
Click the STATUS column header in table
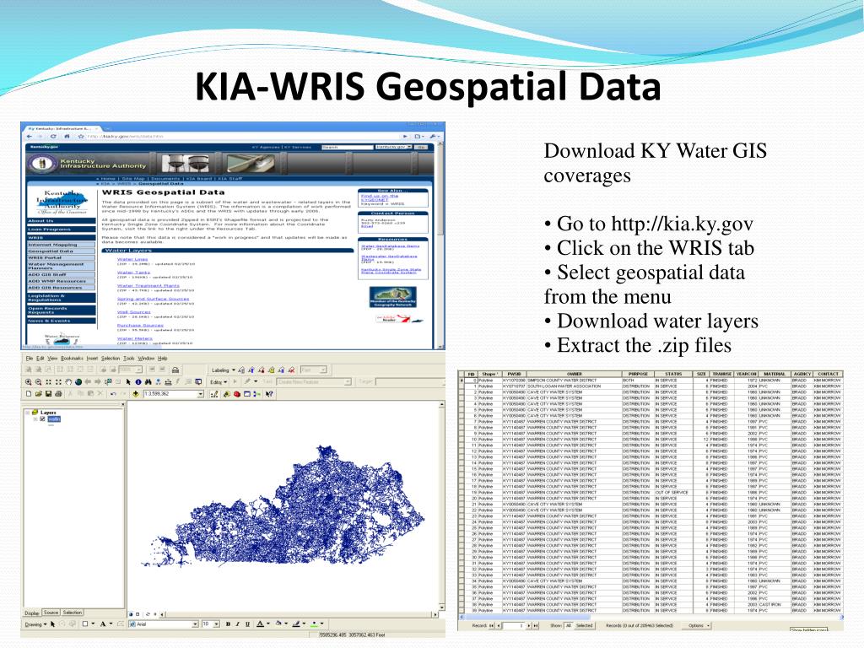point(673,374)
